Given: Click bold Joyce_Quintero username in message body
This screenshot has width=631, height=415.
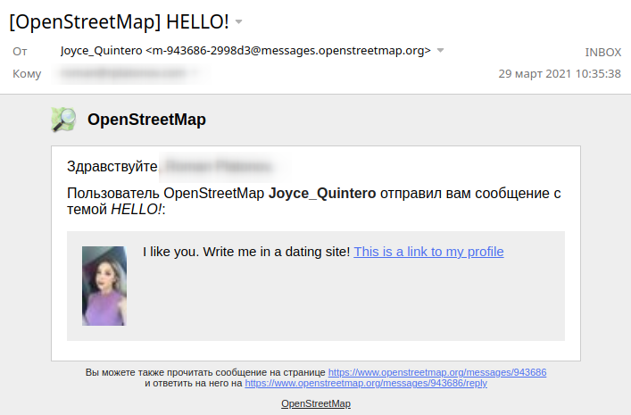Looking at the screenshot, I should (323, 193).
